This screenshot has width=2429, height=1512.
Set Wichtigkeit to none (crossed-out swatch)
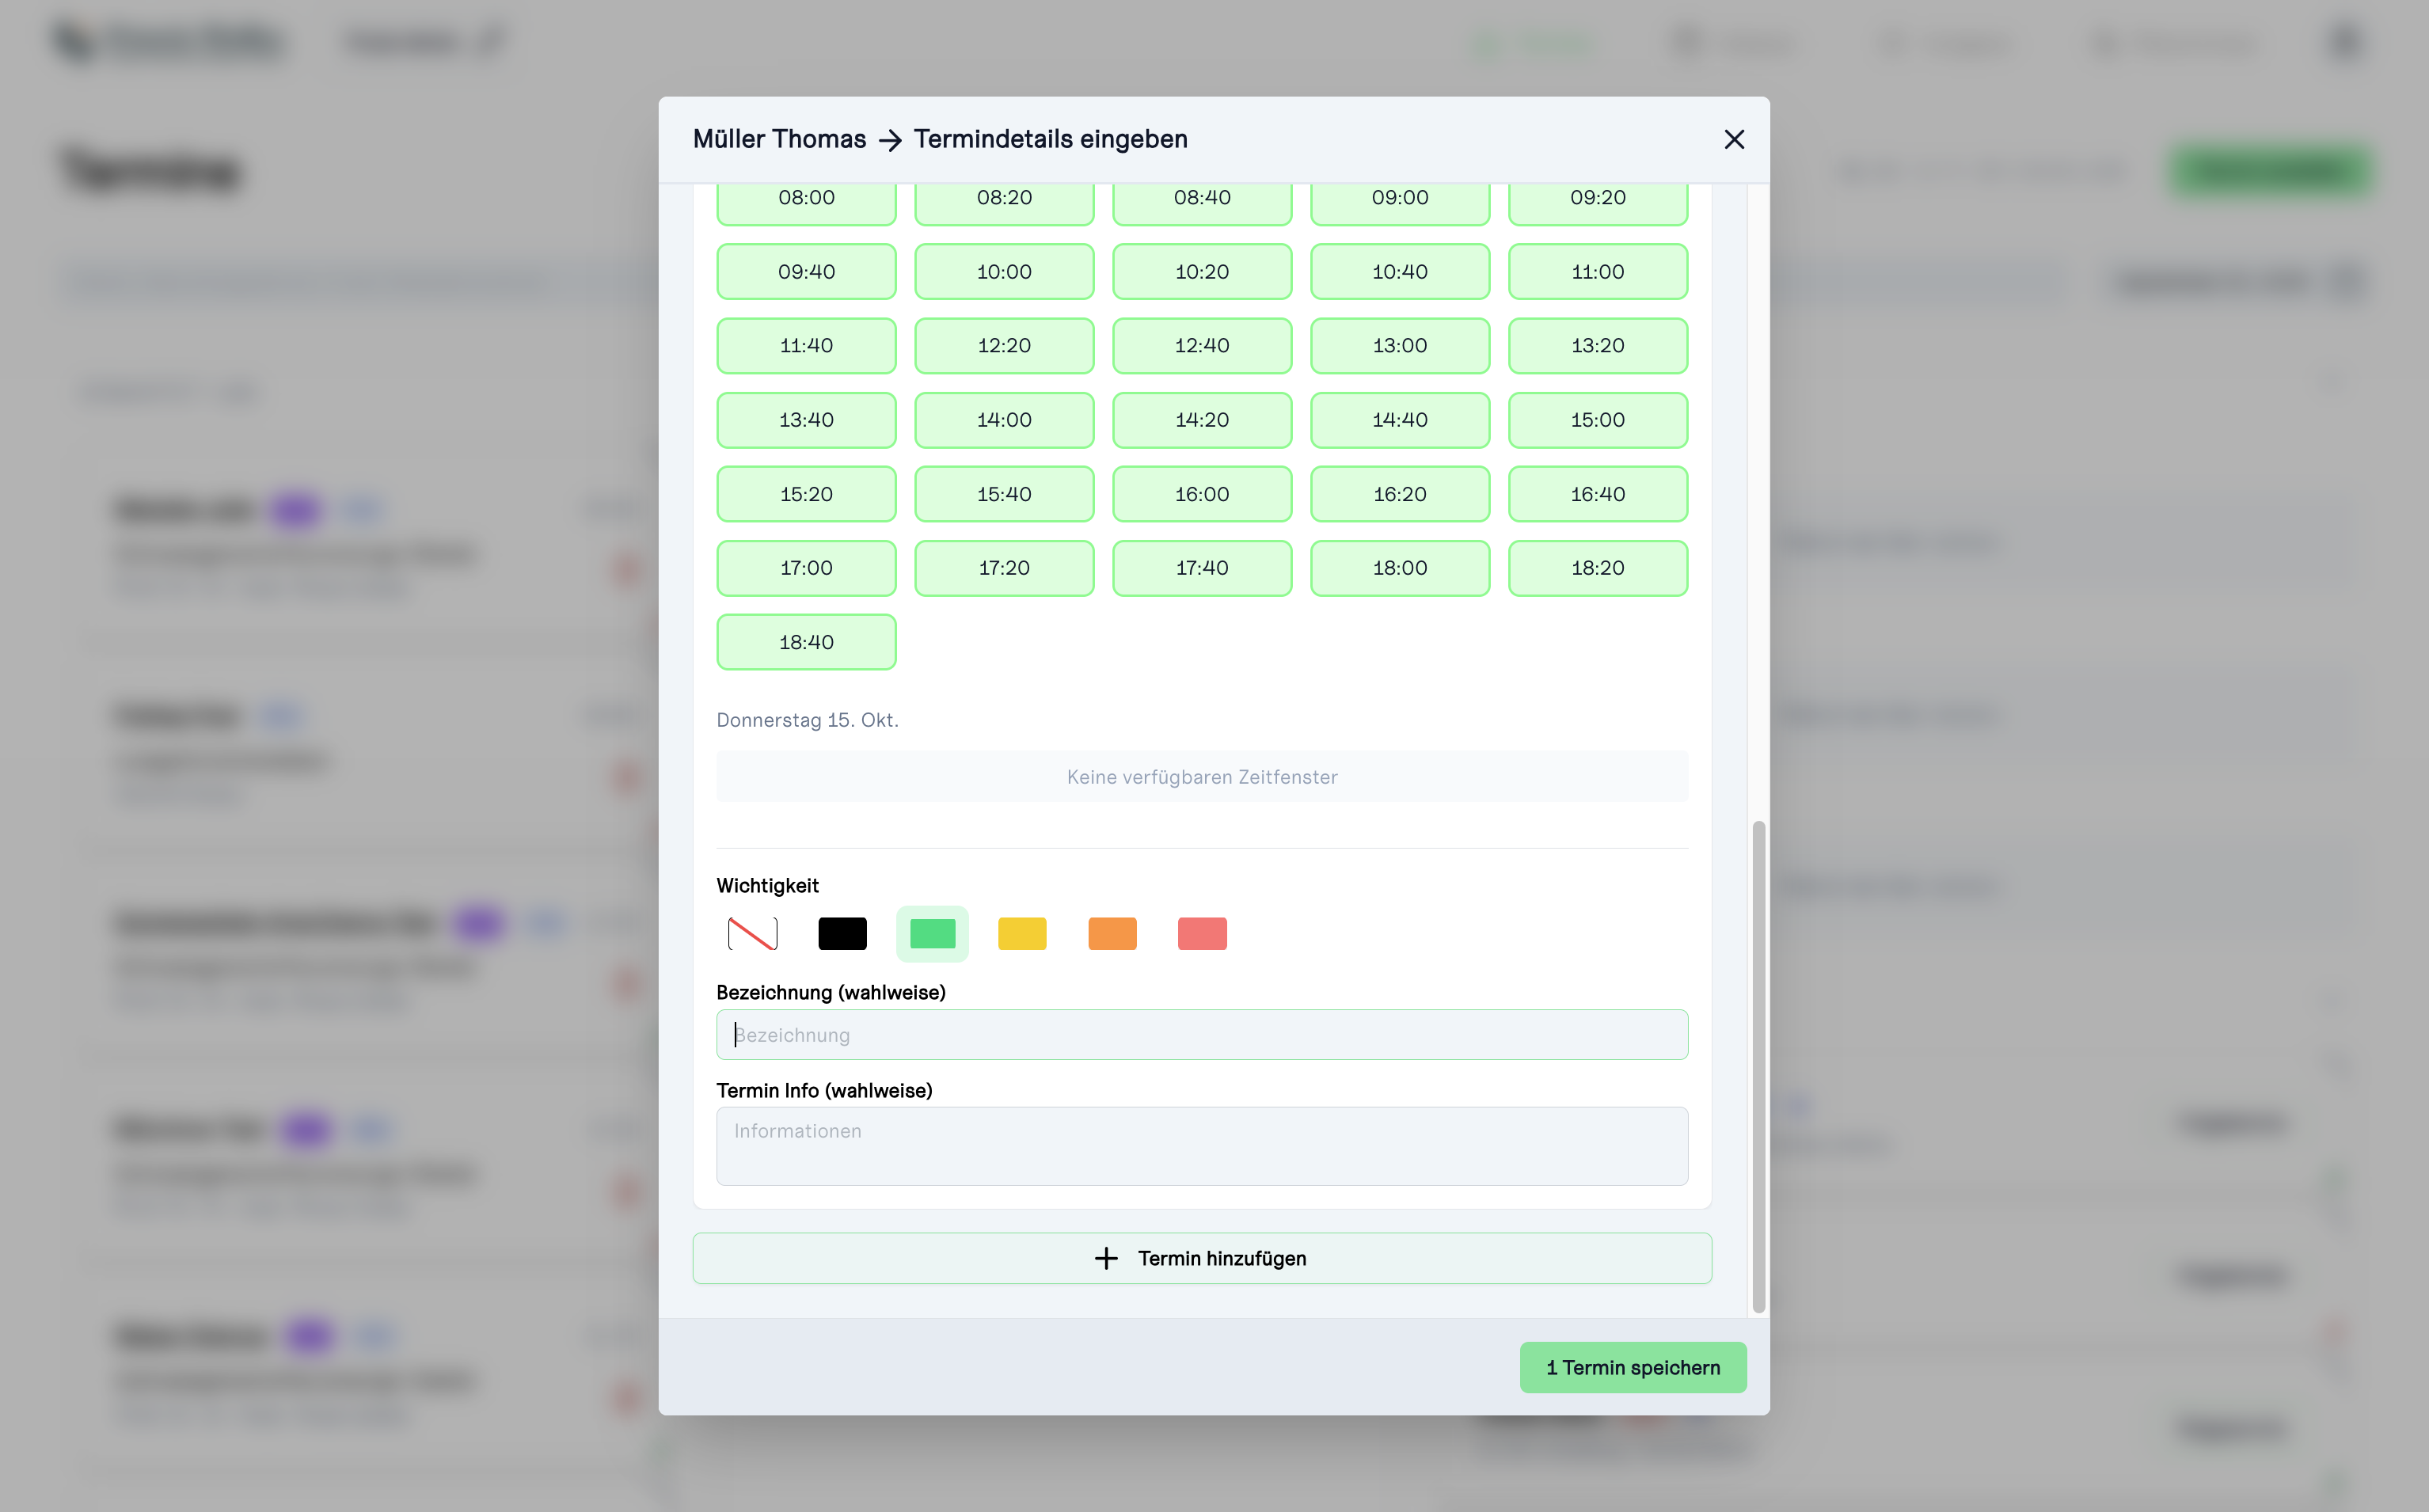coord(752,933)
